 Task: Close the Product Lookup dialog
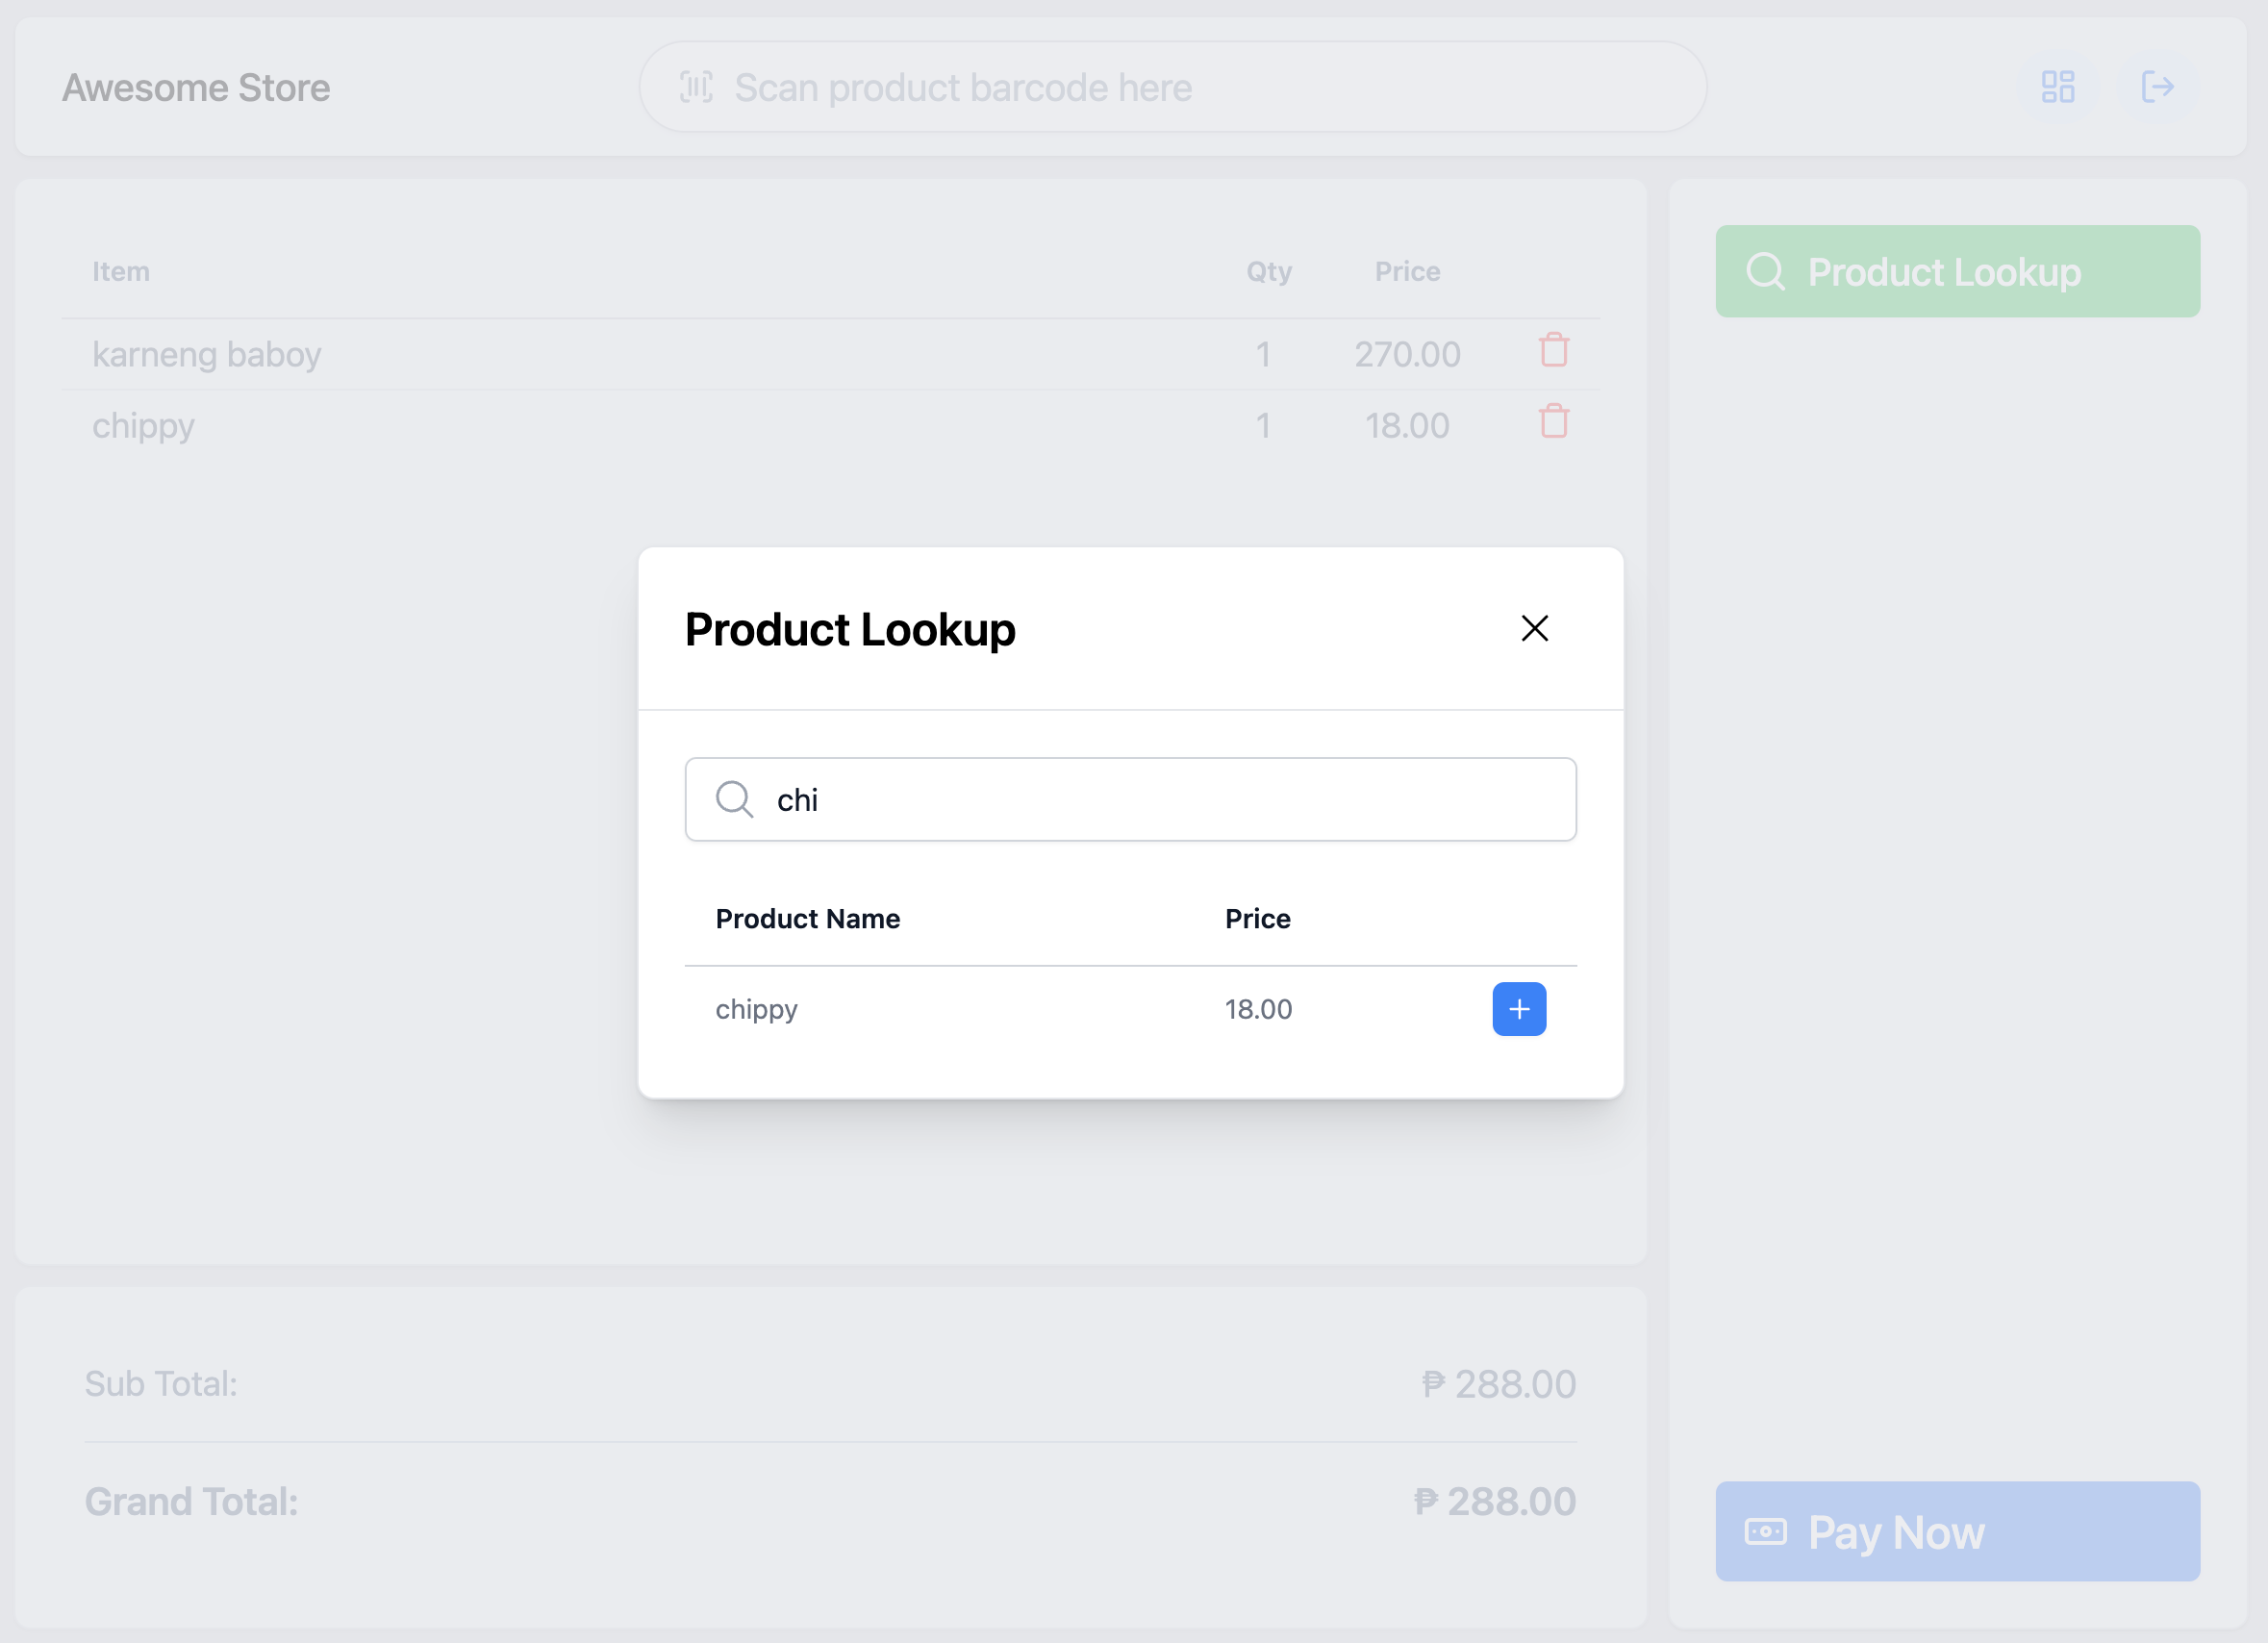[1534, 628]
